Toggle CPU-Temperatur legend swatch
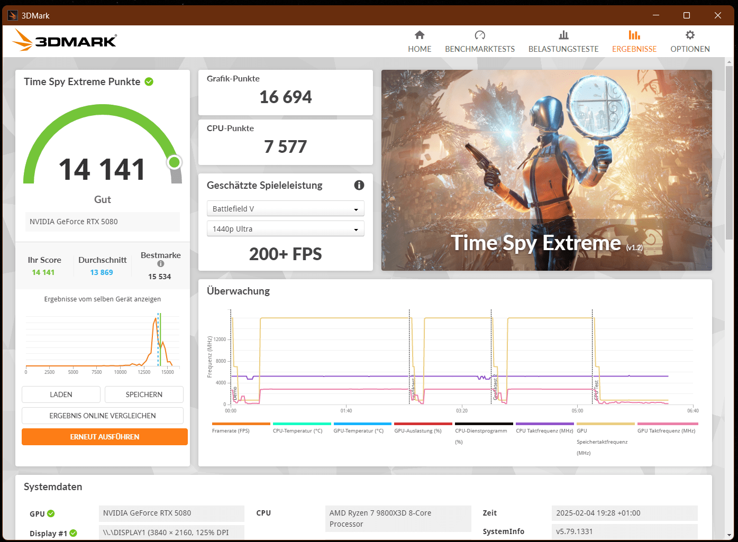This screenshot has height=542, width=738. [x=302, y=424]
